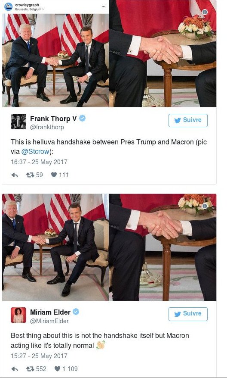Open the @MiriamElder handle link
The image size is (227, 378).
pyautogui.click(x=49, y=321)
